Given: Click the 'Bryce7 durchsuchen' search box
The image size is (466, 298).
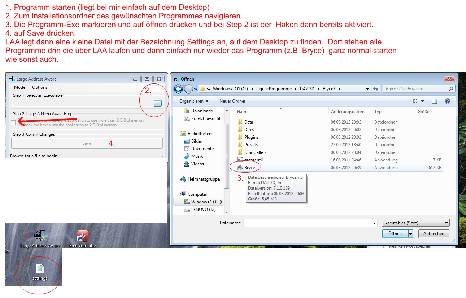Looking at the screenshot, I should [419, 89].
